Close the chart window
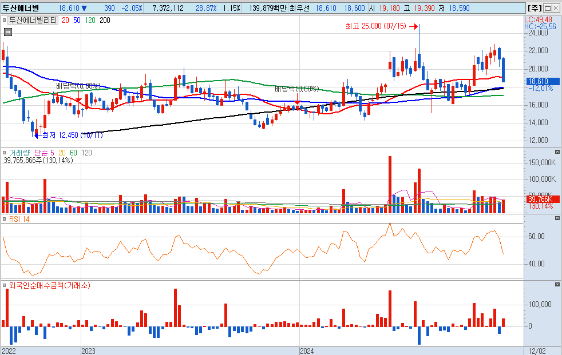Viewport: 562px width, 355px height. click(556, 8)
